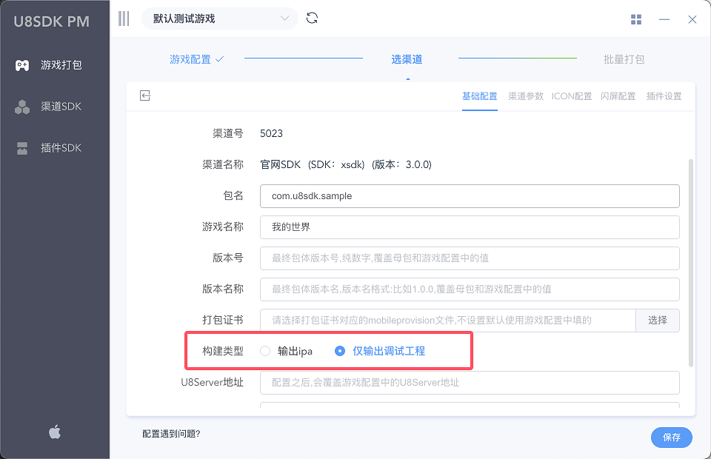Focus the 版本号 input field
Screen dimensions: 711x459
tap(470, 258)
